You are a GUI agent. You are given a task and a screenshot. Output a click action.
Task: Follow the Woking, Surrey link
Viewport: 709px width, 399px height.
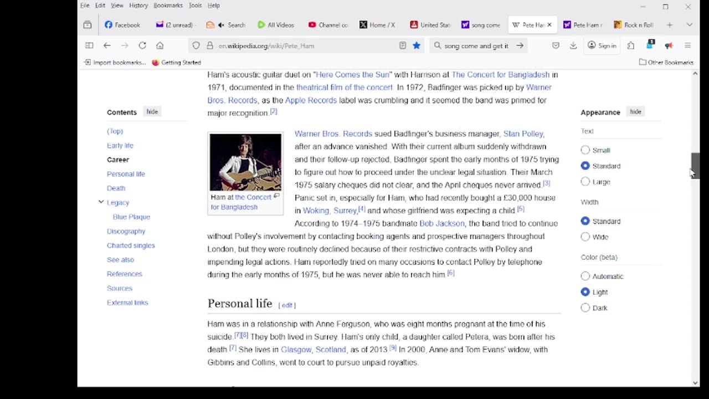coord(330,211)
